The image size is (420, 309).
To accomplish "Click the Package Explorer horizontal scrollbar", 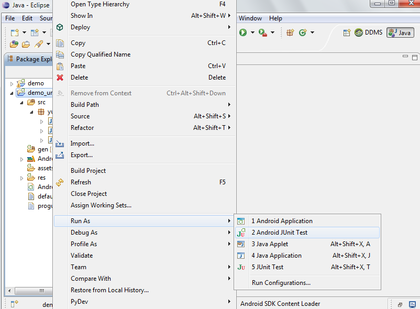I will pos(34,291).
